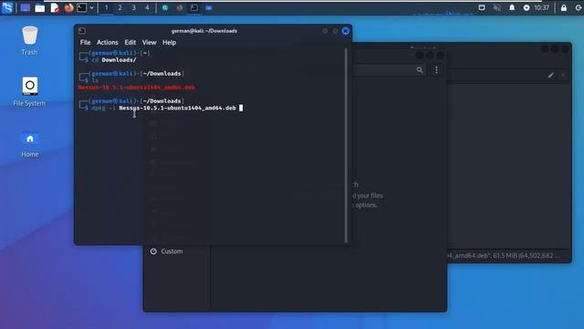
Task: Open the Home desktop folder icon
Action: pyautogui.click(x=30, y=144)
